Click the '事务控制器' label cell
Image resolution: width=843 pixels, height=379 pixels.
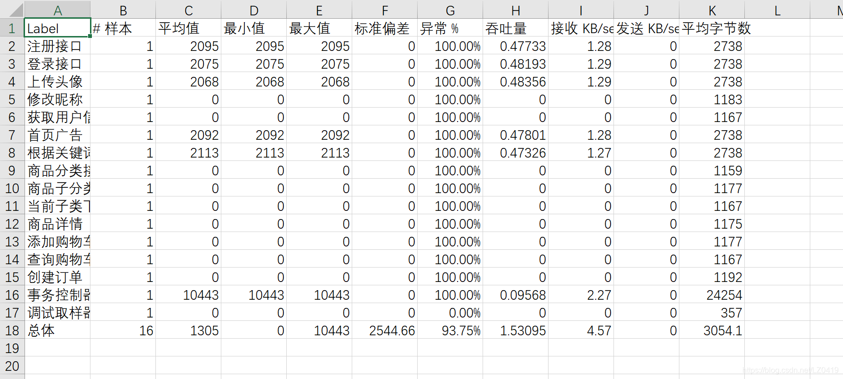point(57,295)
